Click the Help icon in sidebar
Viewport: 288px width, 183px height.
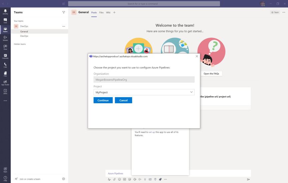click(x=5, y=178)
